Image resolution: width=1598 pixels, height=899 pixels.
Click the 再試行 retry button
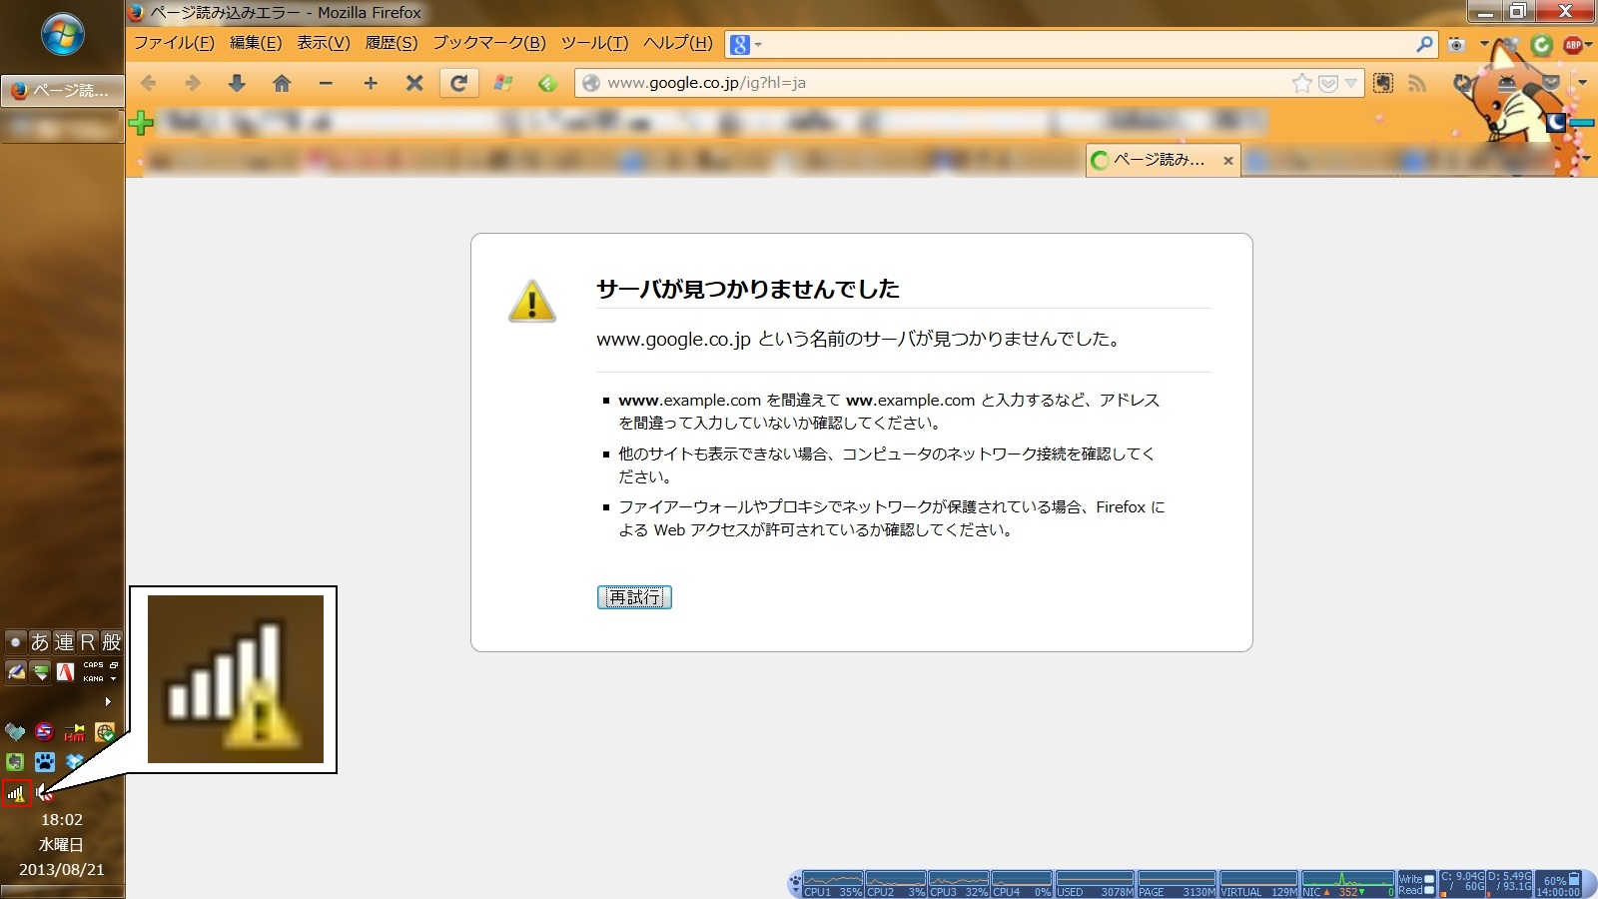coord(634,597)
